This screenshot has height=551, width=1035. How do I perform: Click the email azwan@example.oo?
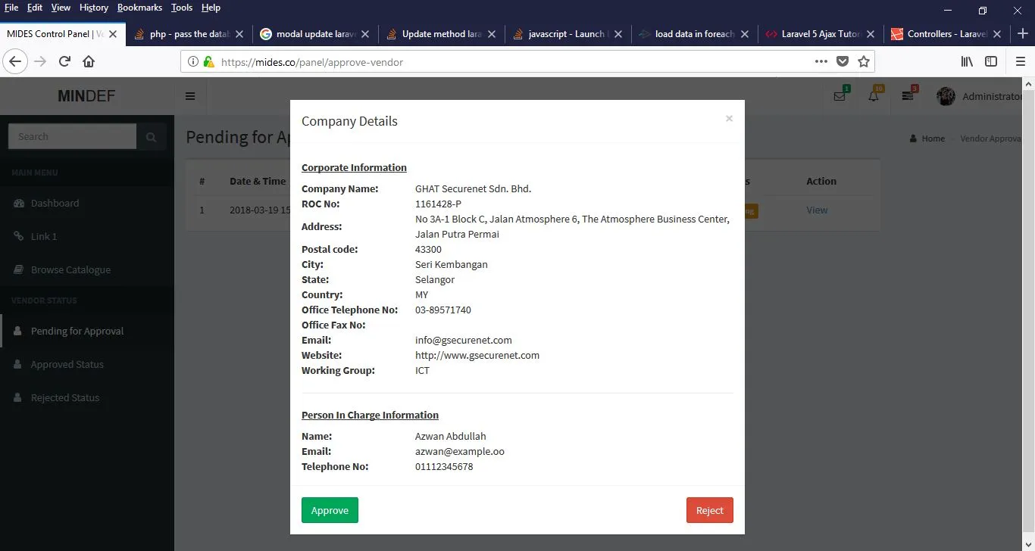point(460,452)
